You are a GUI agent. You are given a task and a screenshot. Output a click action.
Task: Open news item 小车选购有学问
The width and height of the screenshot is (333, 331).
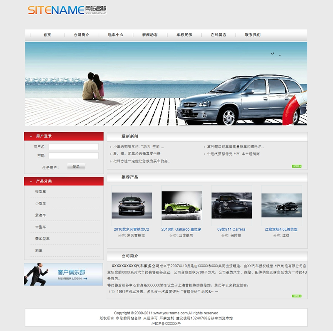(139, 147)
